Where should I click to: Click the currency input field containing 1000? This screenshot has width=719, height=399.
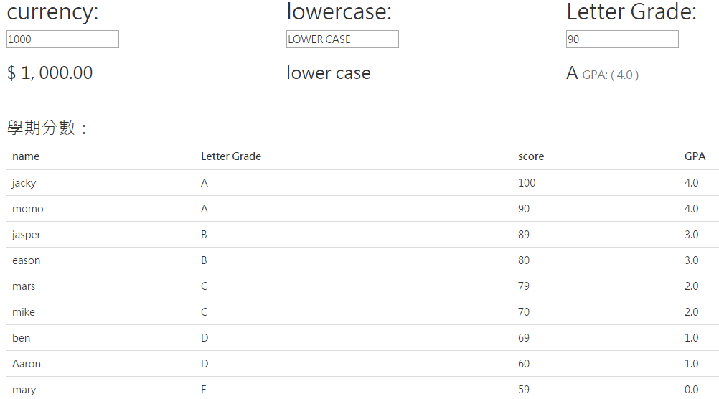pyautogui.click(x=62, y=39)
